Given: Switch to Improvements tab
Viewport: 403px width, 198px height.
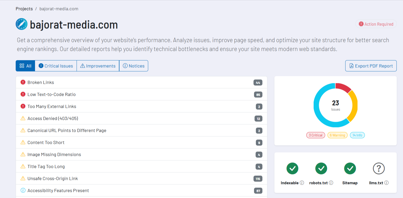Looking at the screenshot, I should pos(98,66).
